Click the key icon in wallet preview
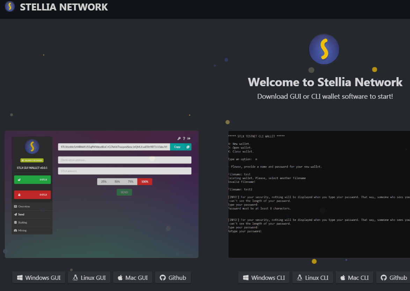This screenshot has width=410, height=291. tap(179, 139)
